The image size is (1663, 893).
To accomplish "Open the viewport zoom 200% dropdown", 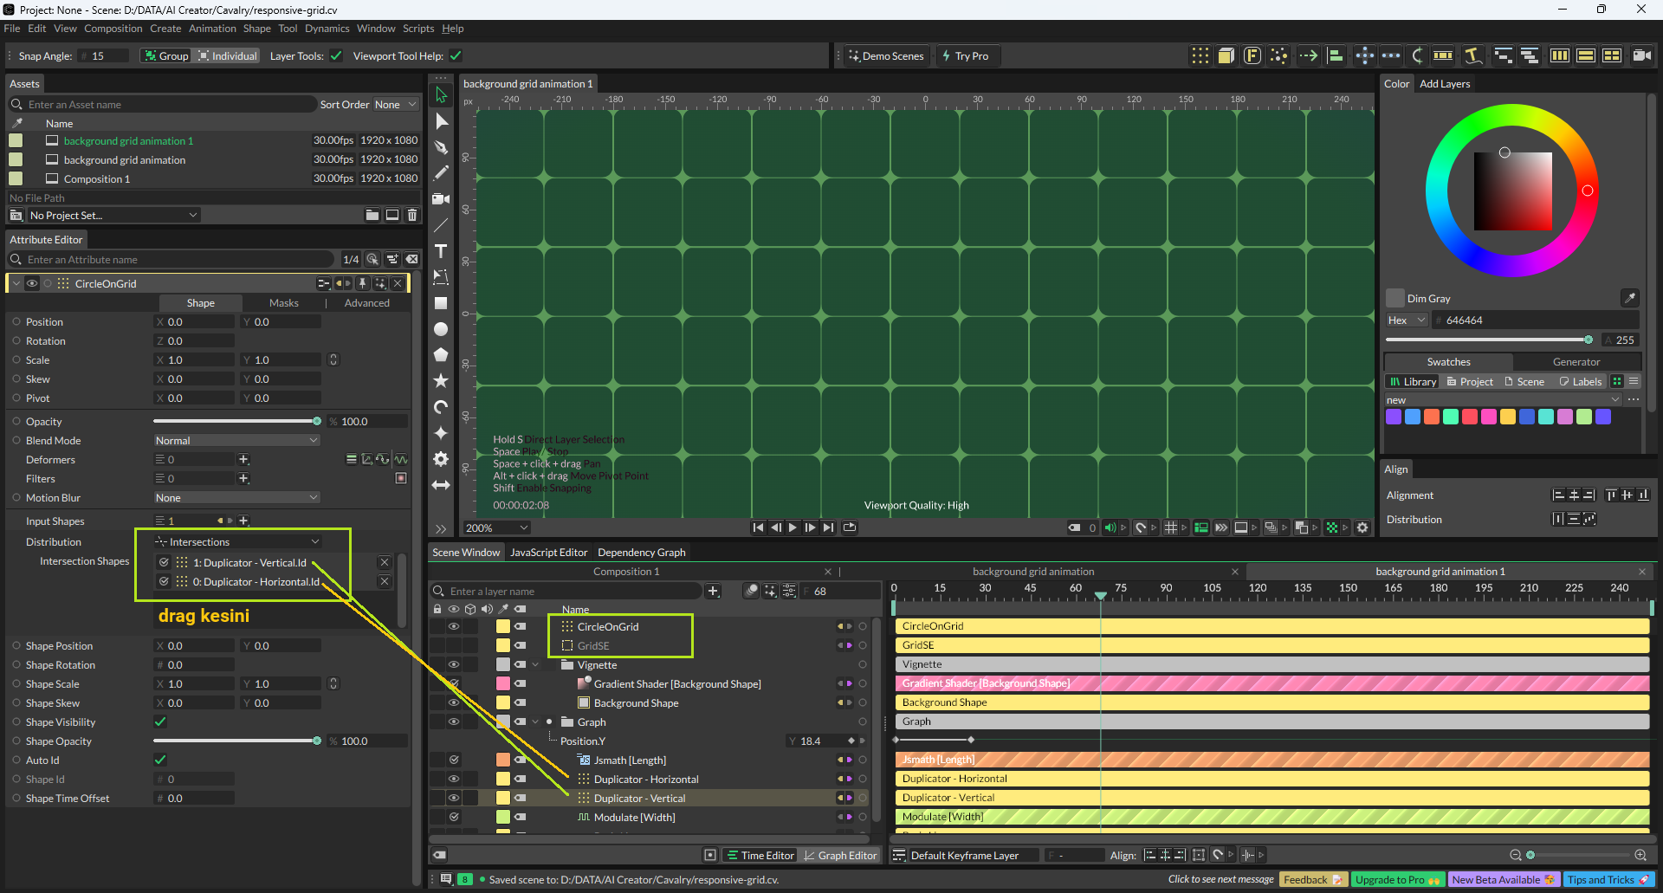I will click(x=497, y=527).
